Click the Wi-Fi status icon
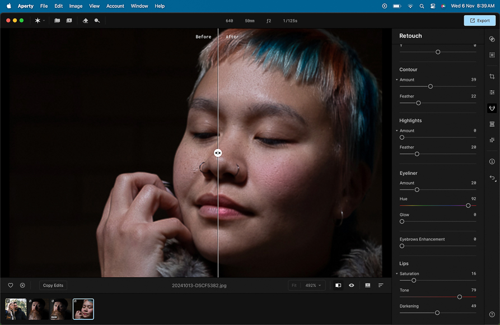Viewport: 500px width, 325px height. [410, 6]
